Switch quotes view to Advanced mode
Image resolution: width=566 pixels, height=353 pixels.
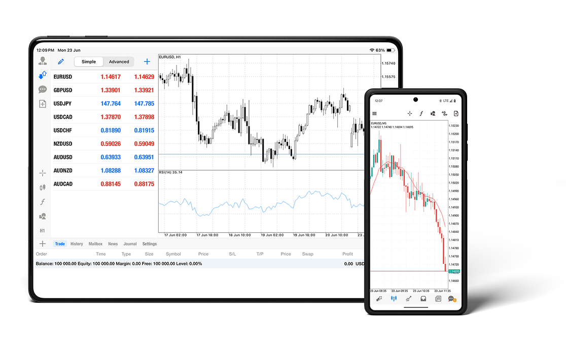click(x=119, y=62)
